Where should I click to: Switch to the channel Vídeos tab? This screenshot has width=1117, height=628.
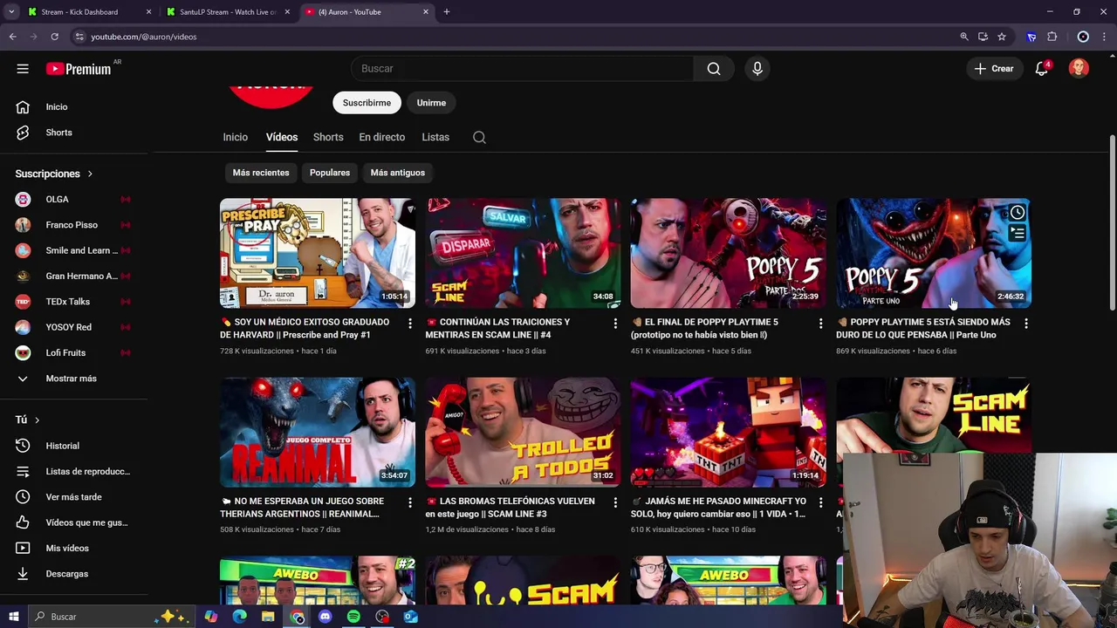click(x=282, y=137)
